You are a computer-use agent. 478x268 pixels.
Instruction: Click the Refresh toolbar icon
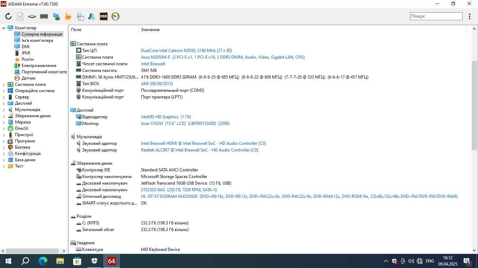coord(8,16)
